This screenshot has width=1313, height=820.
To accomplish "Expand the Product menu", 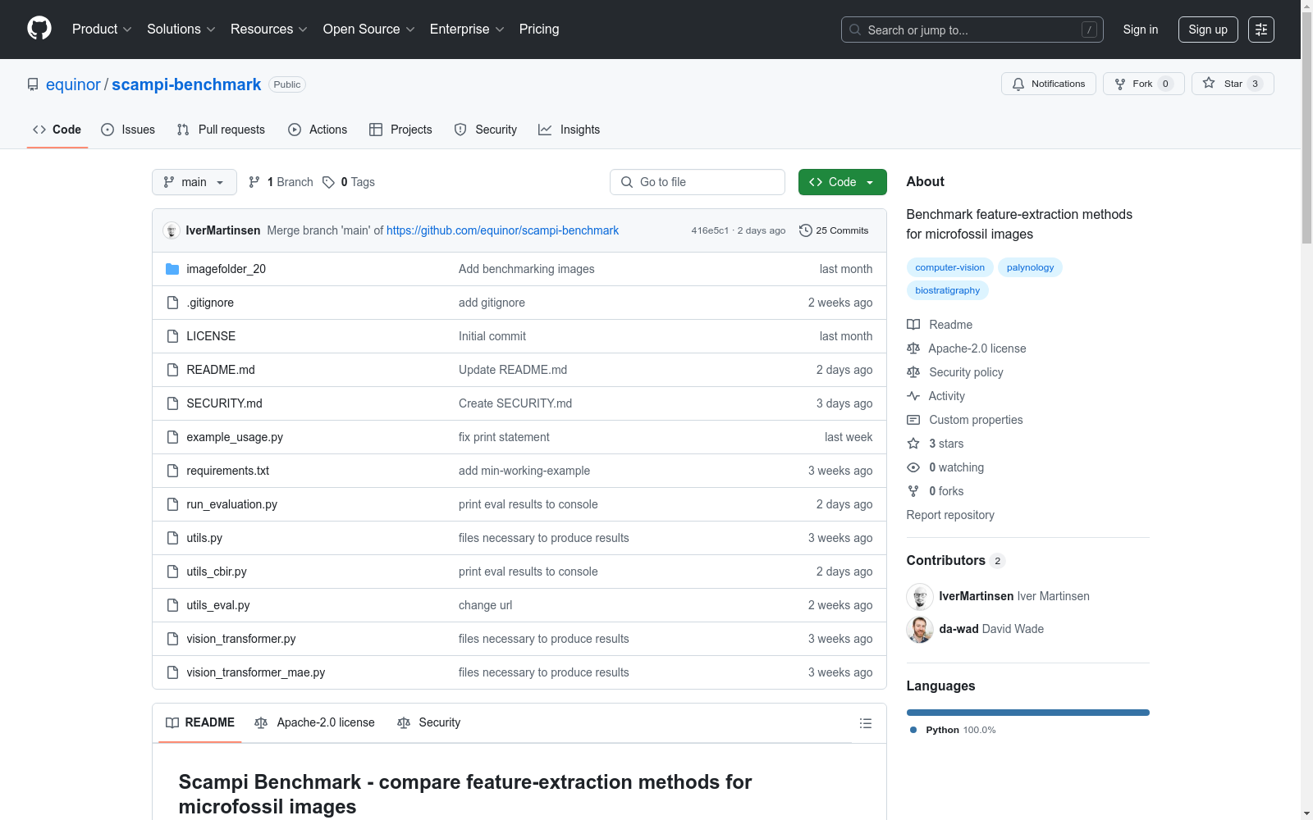I will (x=102, y=30).
